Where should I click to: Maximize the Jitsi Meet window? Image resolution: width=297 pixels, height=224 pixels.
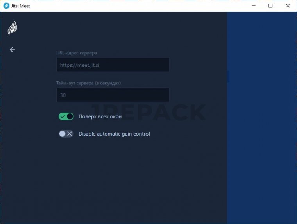point(270,6)
